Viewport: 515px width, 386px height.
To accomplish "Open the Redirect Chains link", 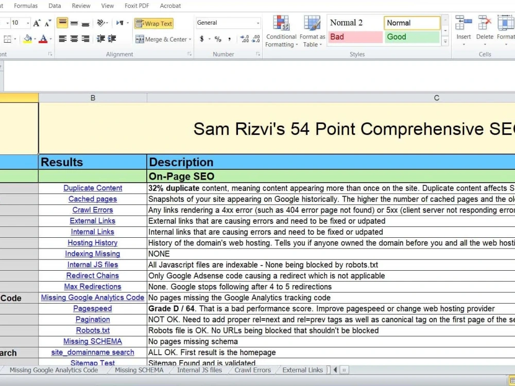I will point(93,276).
